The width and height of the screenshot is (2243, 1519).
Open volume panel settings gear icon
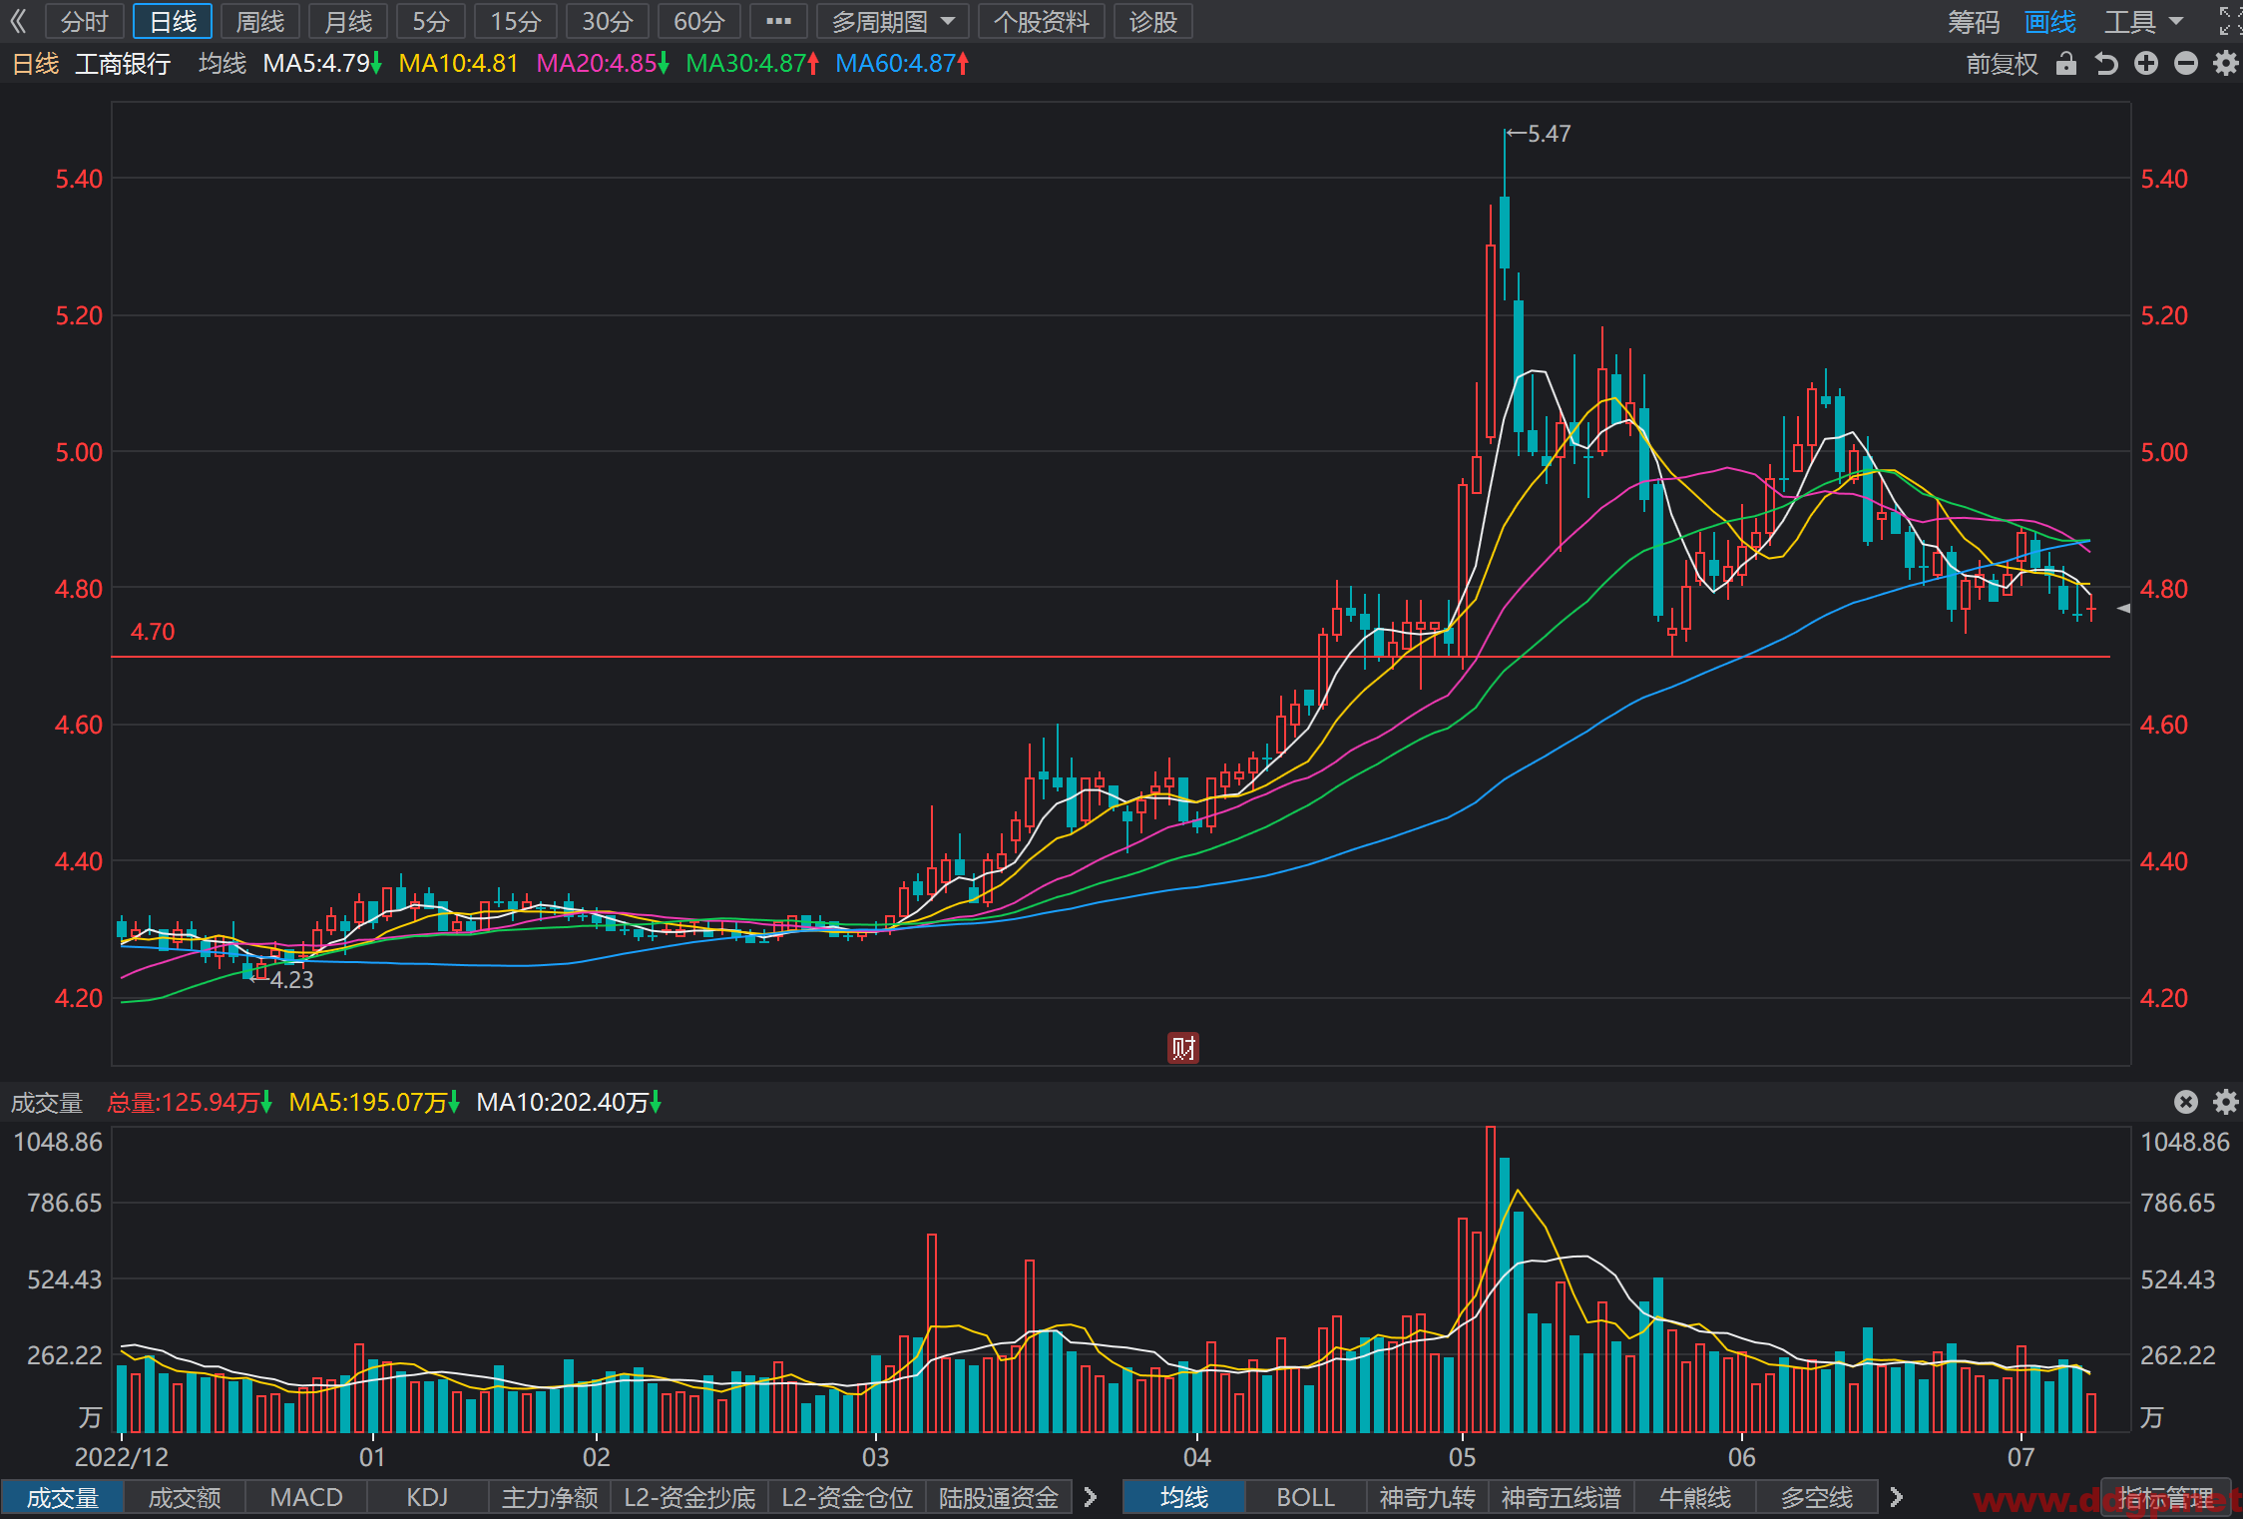pos(2225,1102)
